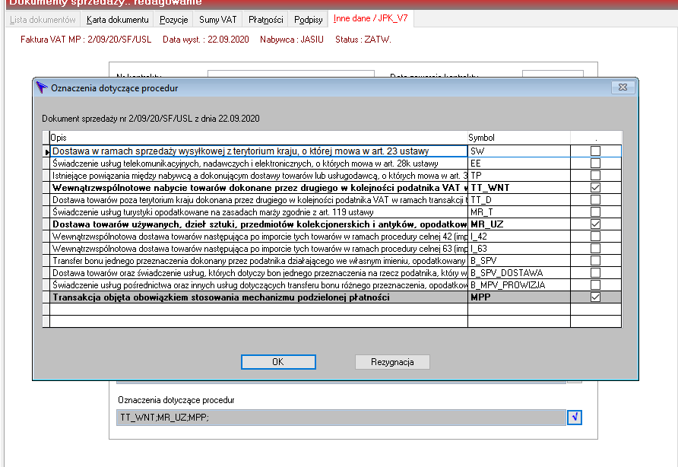
Task: Cancel with the Rezygnacja button
Action: point(392,362)
